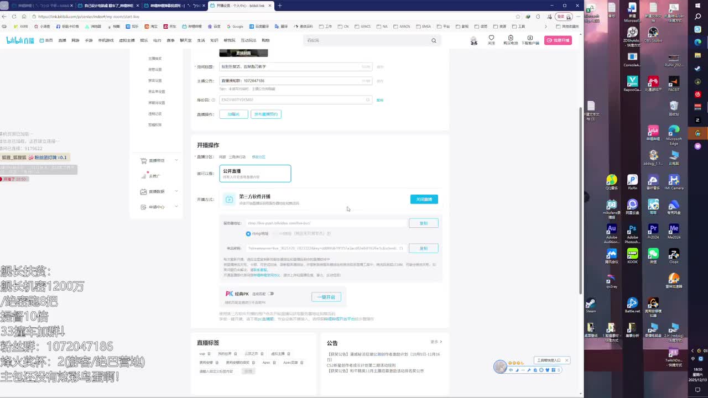Copy the identity code link
Viewport: 708px width, 398px height.
[380, 100]
